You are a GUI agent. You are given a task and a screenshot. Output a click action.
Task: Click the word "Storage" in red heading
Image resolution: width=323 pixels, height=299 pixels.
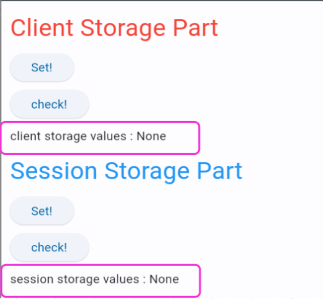pos(123,28)
